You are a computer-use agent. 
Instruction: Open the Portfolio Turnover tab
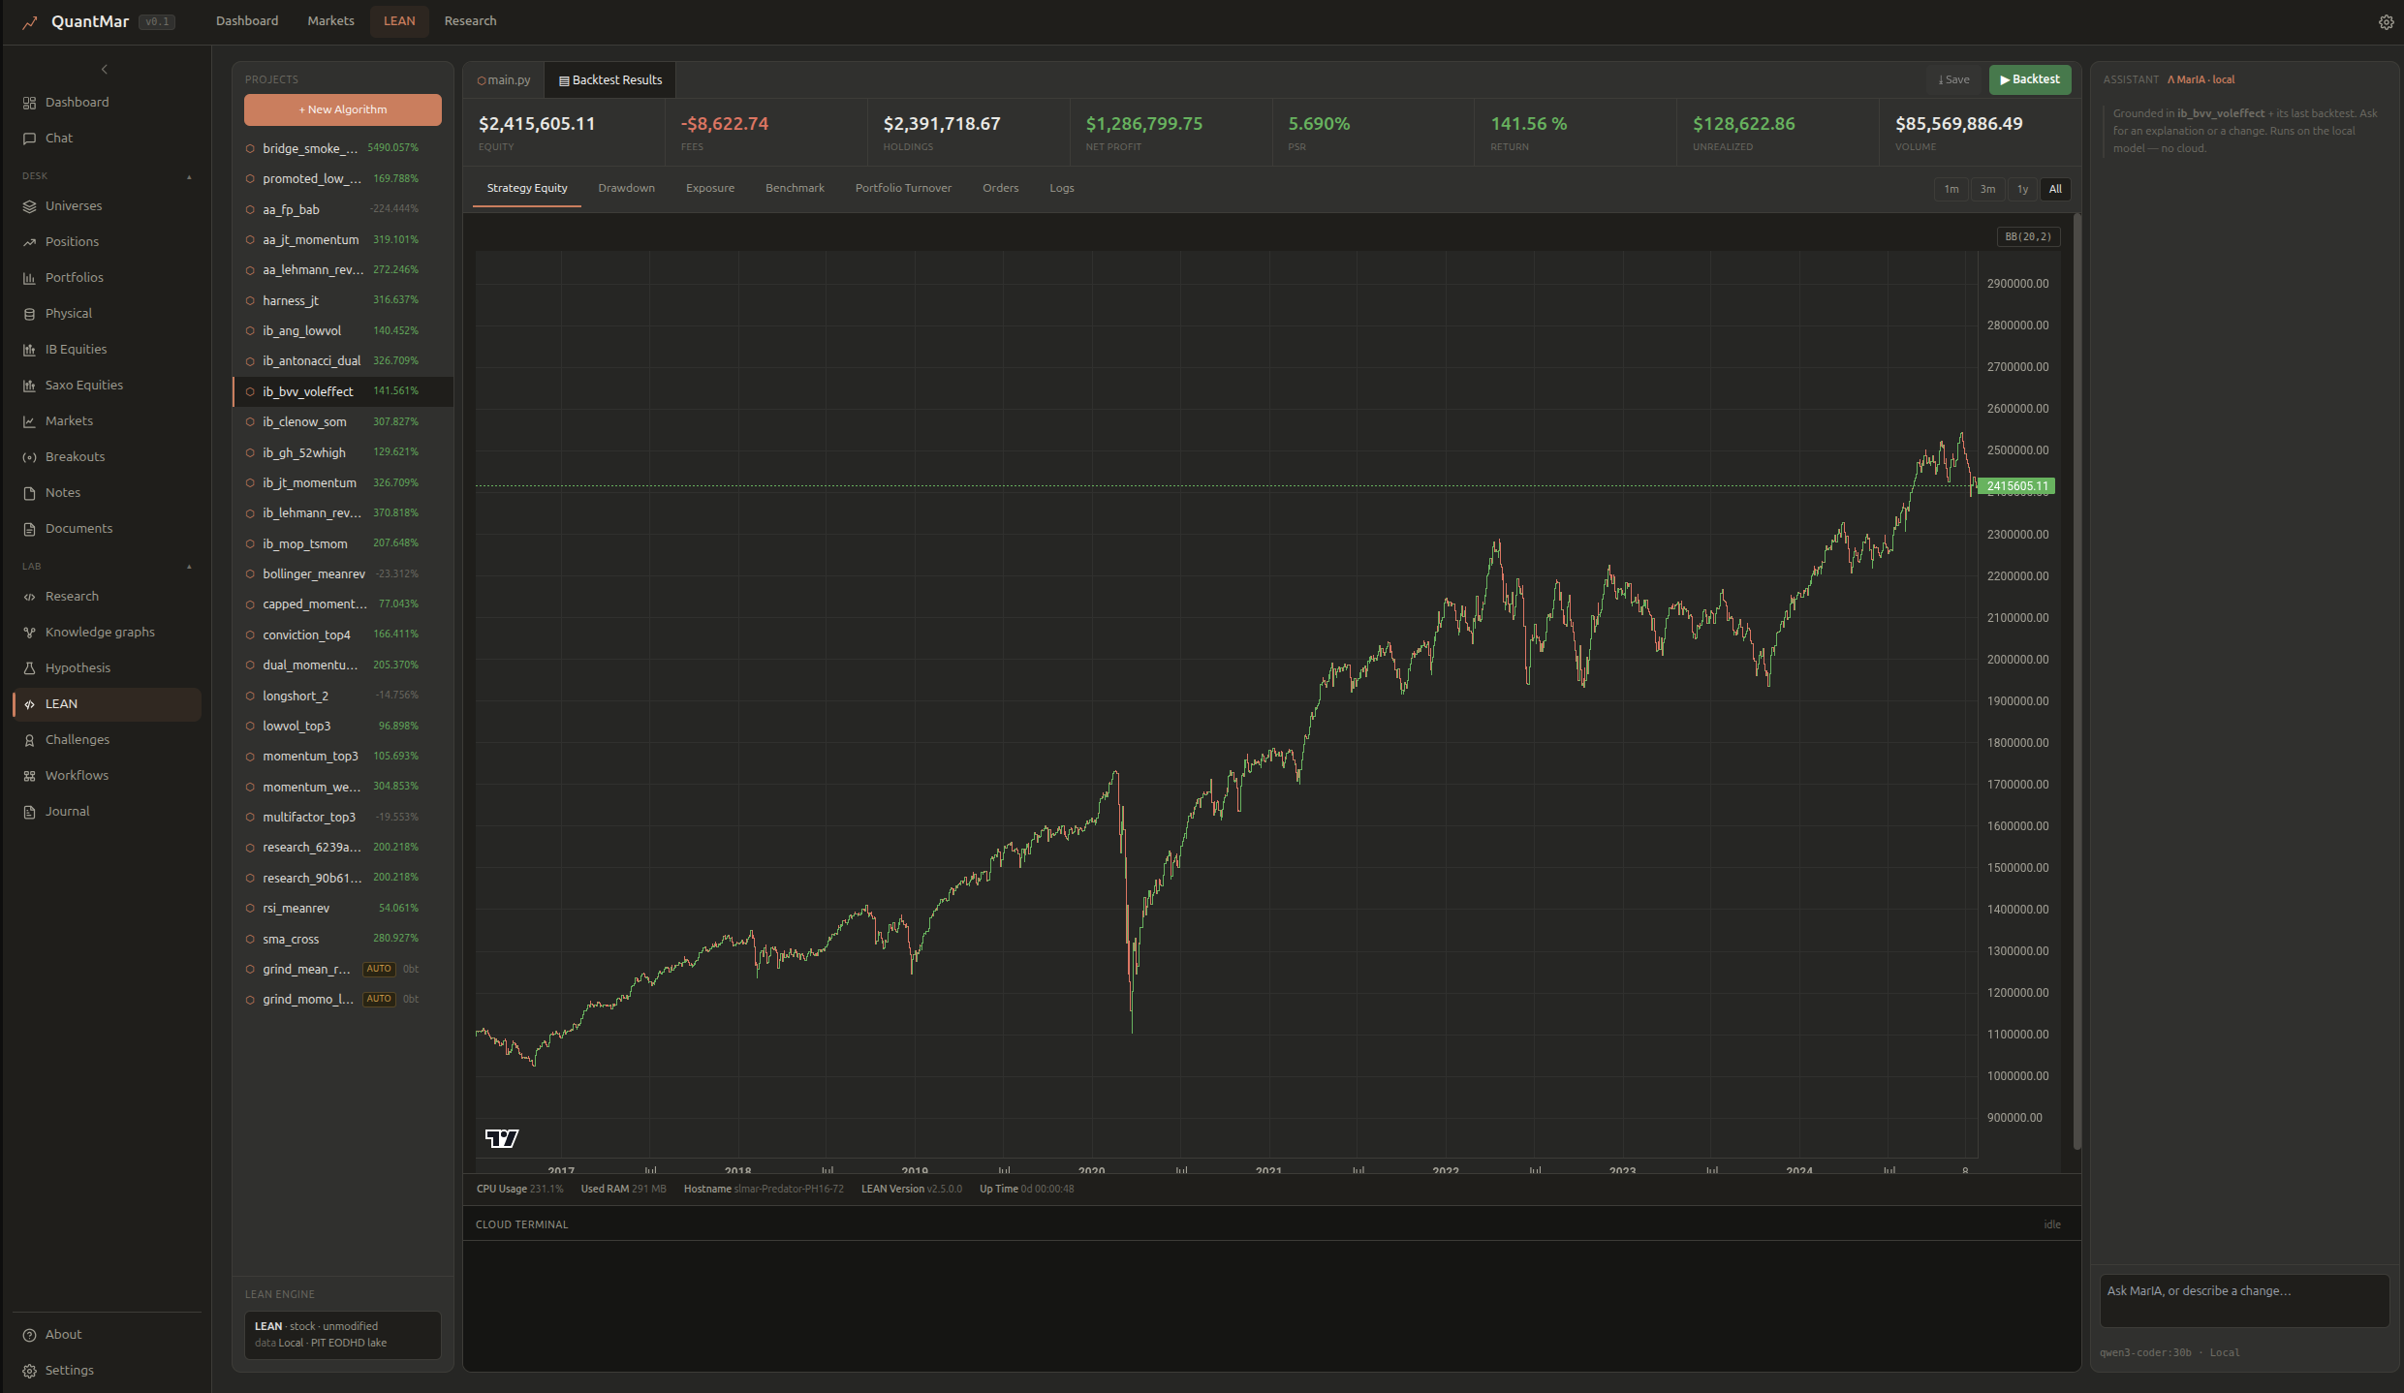[903, 188]
